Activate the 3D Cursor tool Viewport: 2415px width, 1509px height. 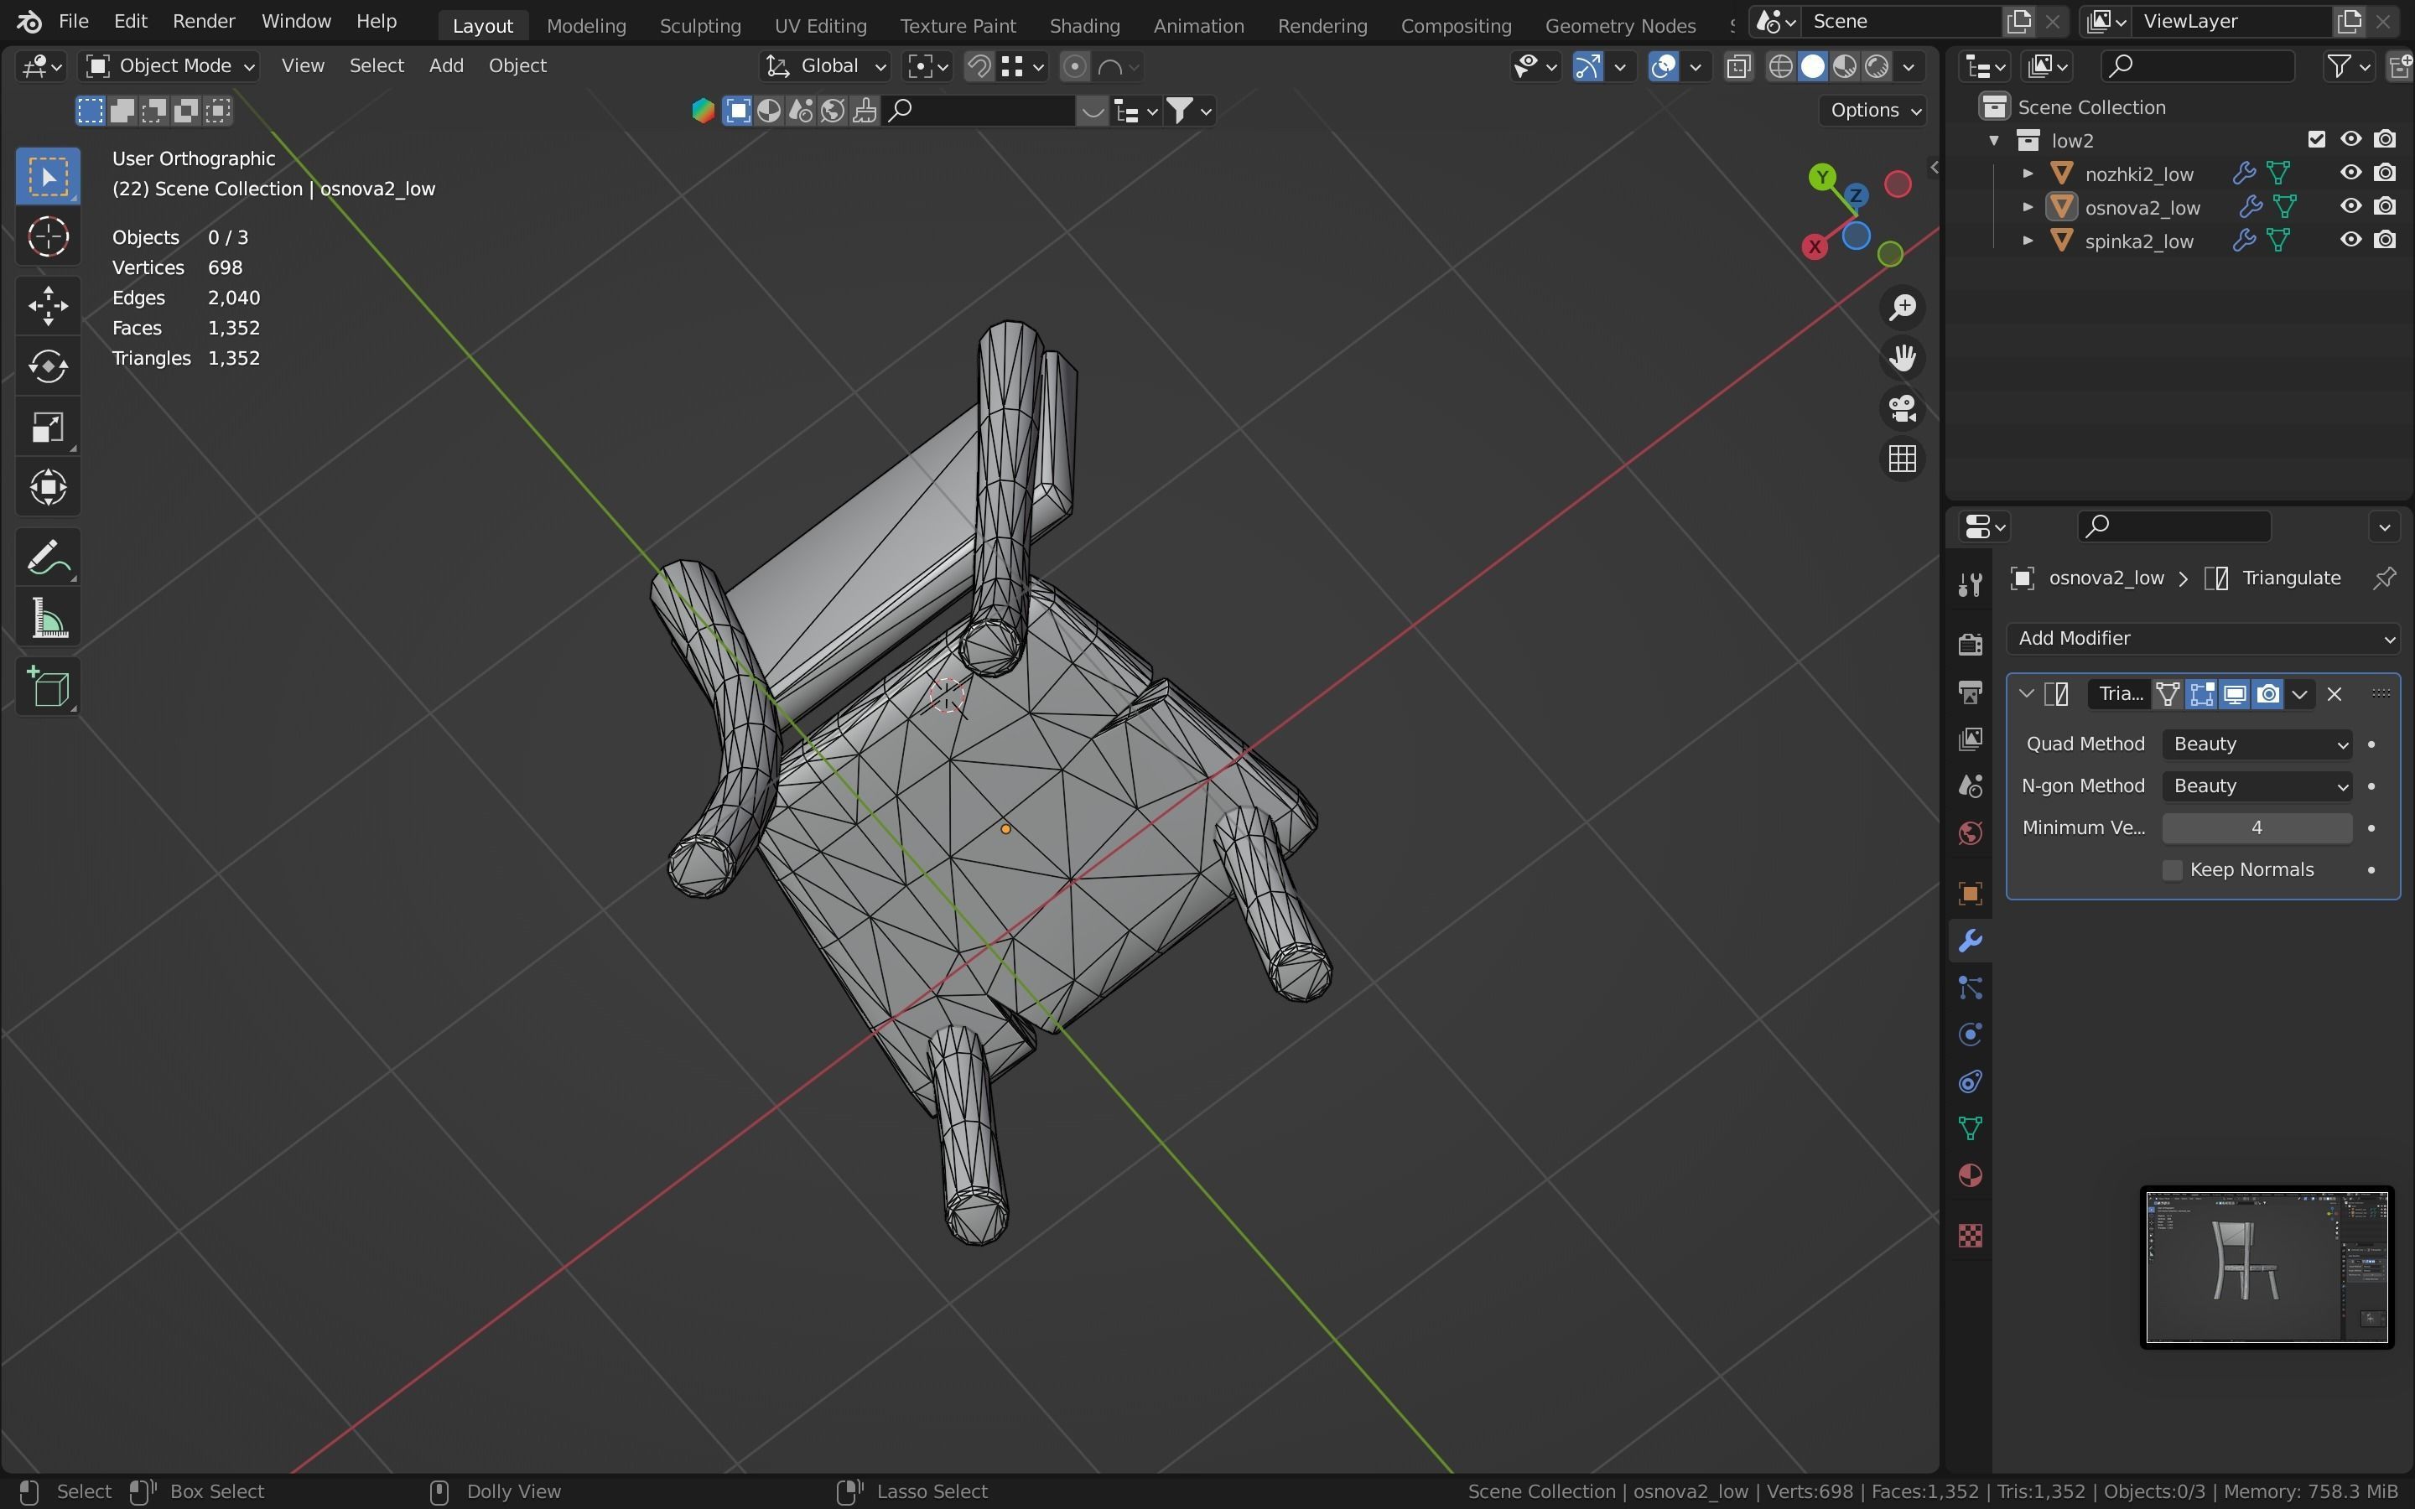(48, 237)
